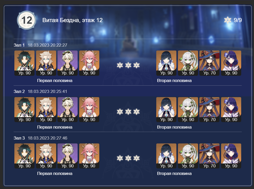
Task: Click the Зал 2 label
Action: tap(19, 92)
